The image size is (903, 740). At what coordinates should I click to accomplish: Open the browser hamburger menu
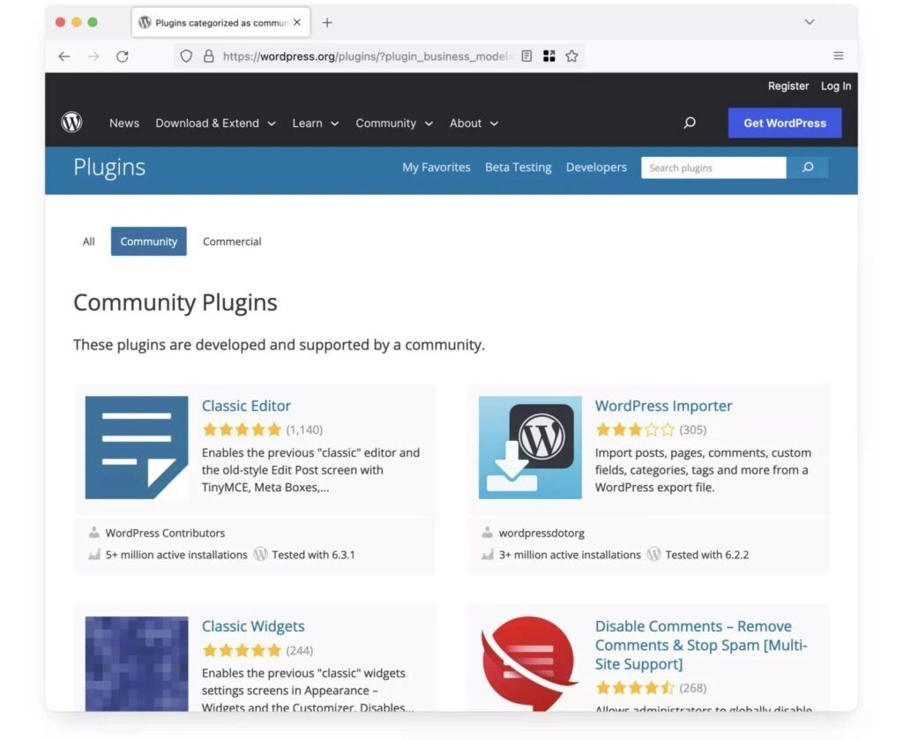(x=838, y=56)
